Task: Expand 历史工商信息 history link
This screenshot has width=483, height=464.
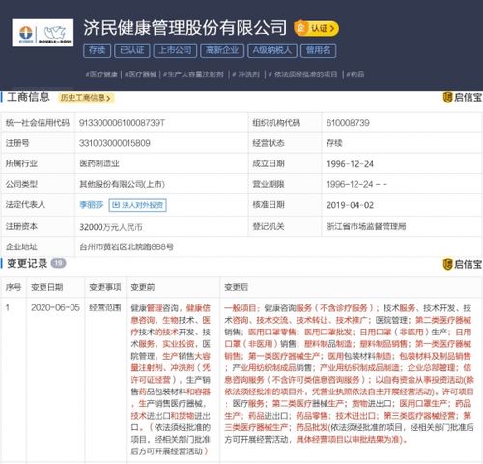Action: click(86, 98)
